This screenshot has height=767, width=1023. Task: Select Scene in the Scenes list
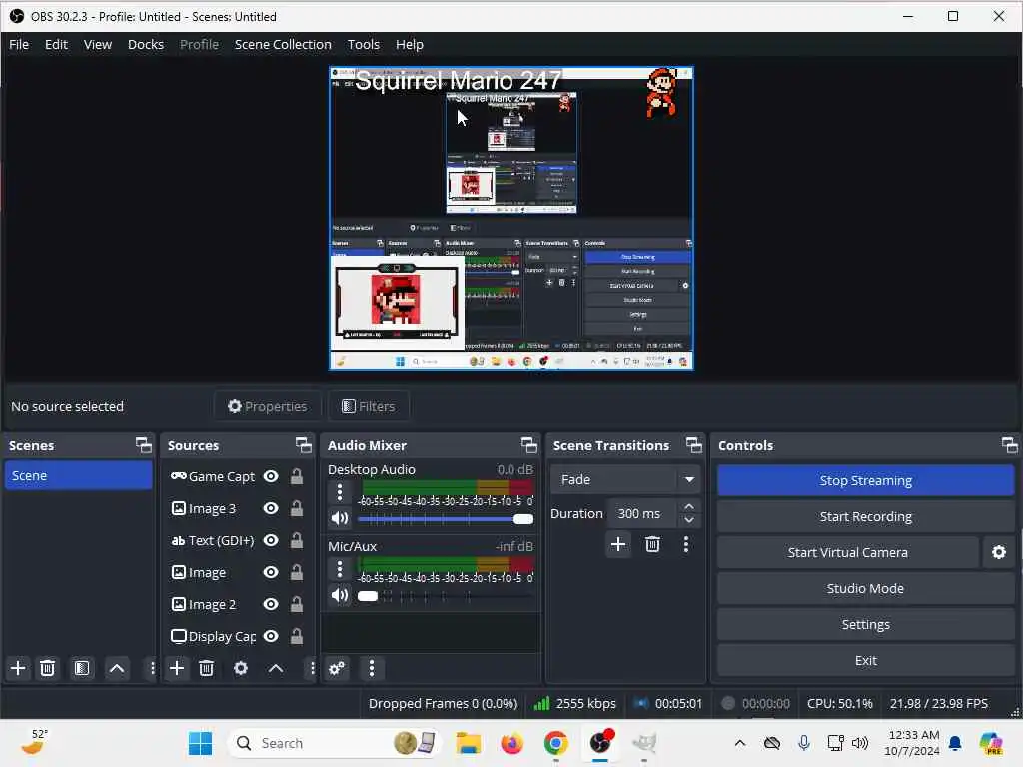pyautogui.click(x=78, y=476)
